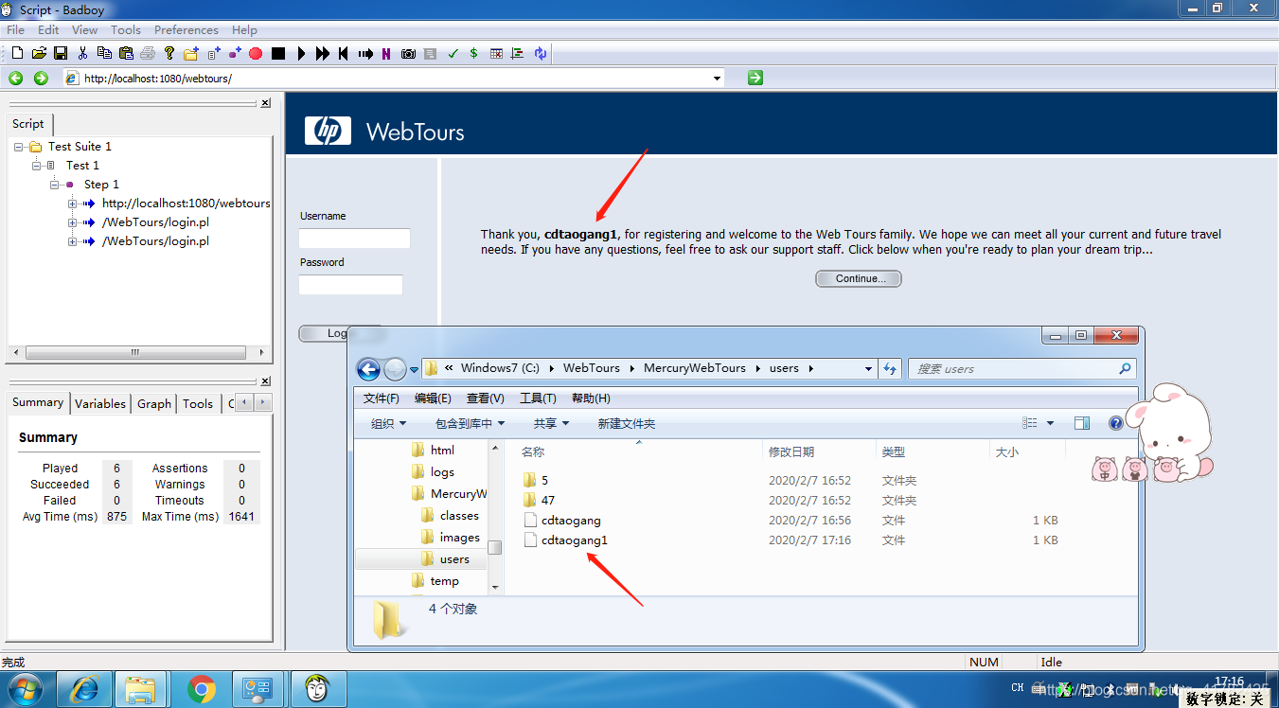
Task: Click the New script icon in Badboy toolbar
Action: click(x=17, y=54)
